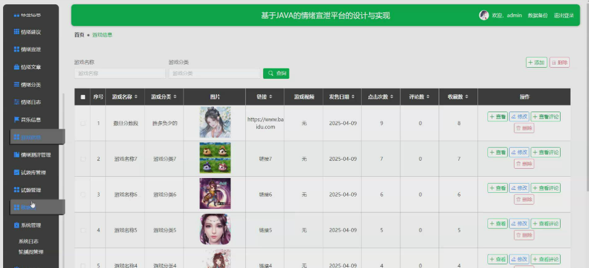
Task: Click the red 删除 button above the table
Action: tap(559, 62)
